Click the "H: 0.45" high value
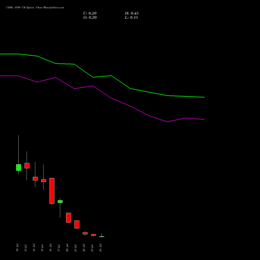Screen dimensions: 260x260 [132, 14]
